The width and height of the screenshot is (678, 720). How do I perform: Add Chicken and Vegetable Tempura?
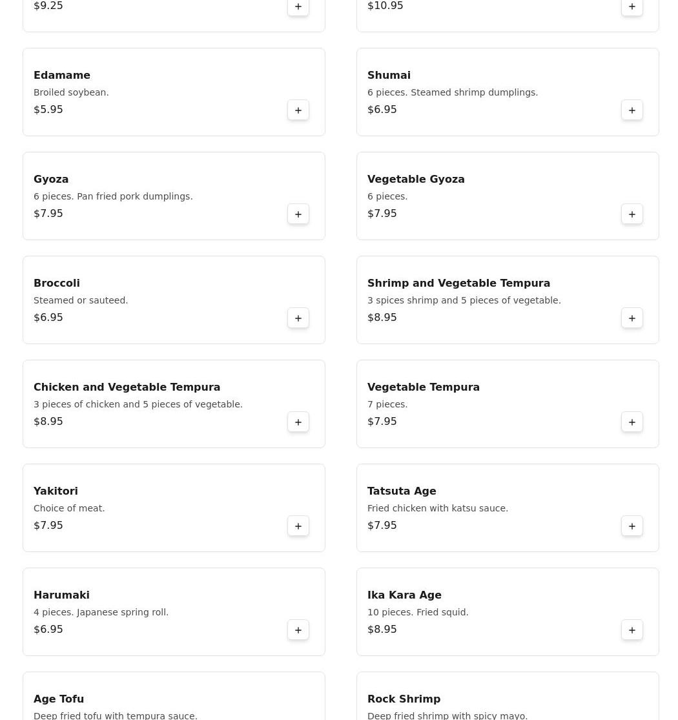click(298, 422)
